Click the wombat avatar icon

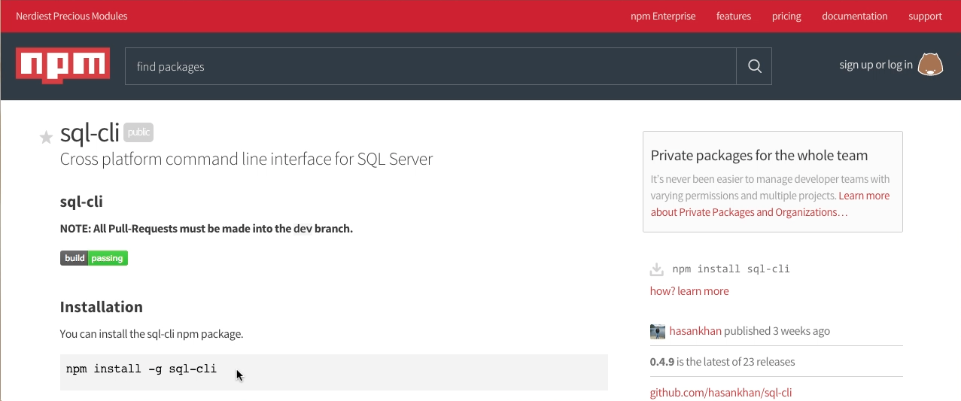[930, 65]
